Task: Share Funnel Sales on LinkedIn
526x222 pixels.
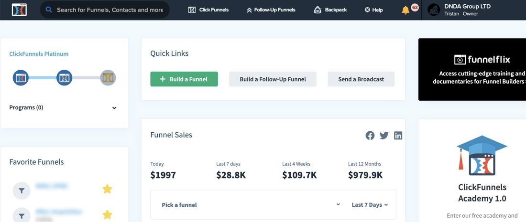Action: 398,135
